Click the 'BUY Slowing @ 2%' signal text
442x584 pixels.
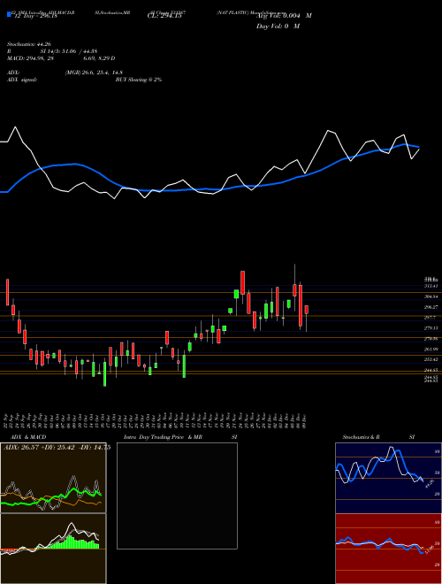(x=139, y=80)
